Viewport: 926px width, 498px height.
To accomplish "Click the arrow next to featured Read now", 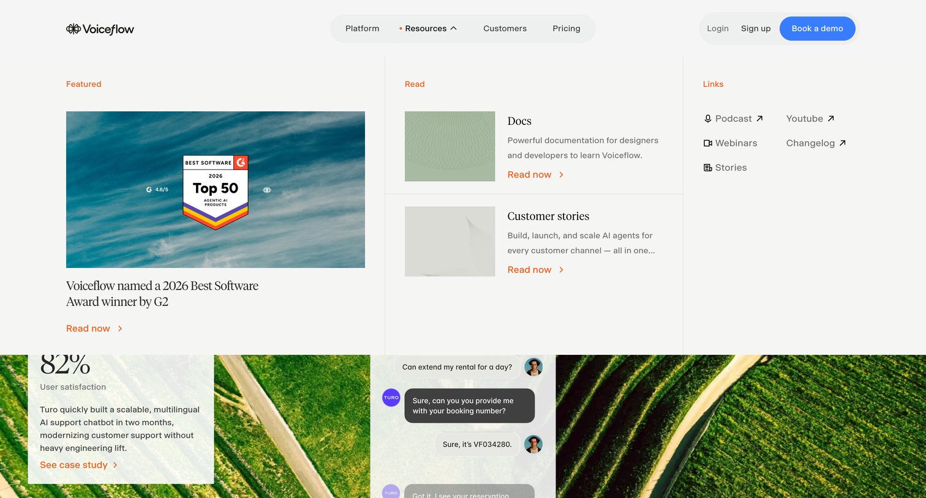I will point(120,329).
